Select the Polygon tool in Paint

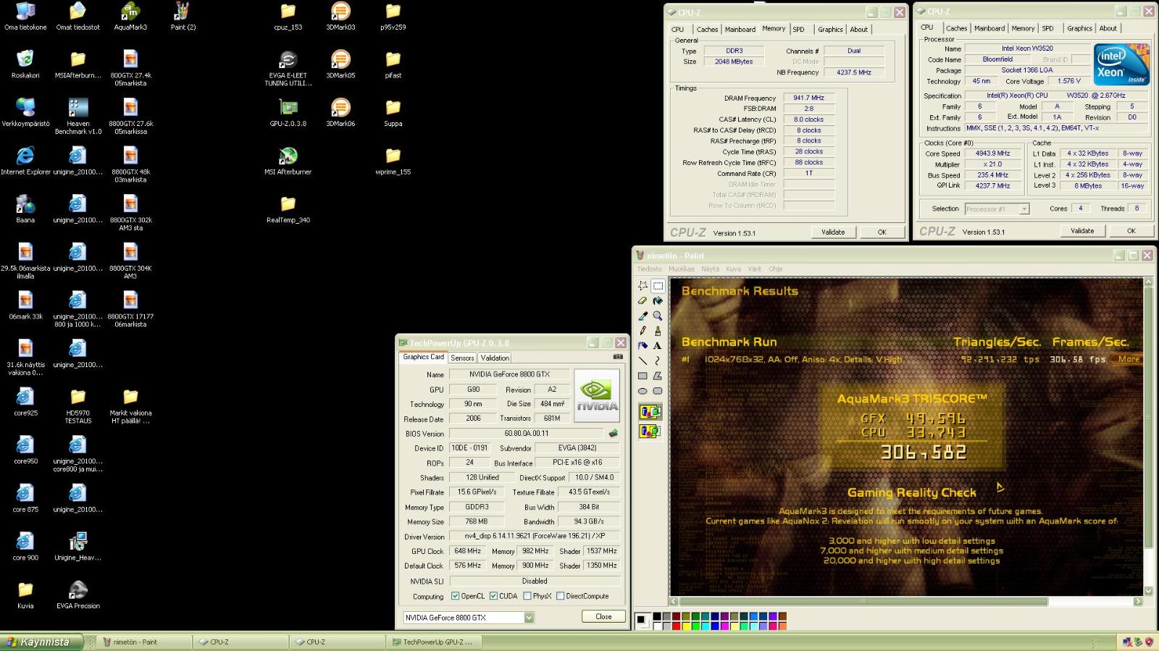658,376
